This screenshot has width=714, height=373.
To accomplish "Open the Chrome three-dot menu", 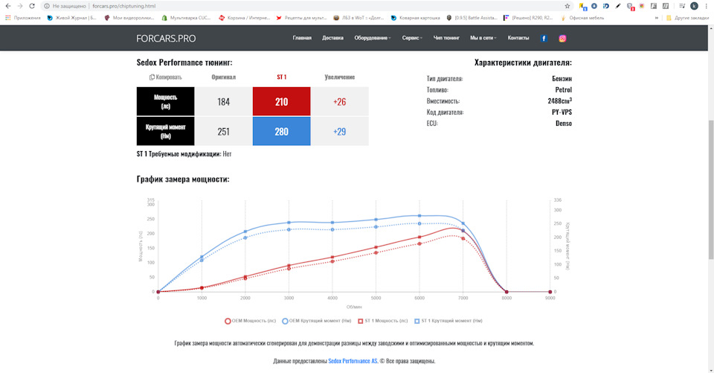I will point(707,6).
